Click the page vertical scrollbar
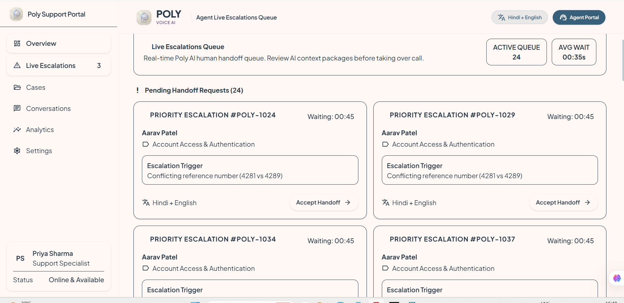The height and width of the screenshot is (303, 624). [623, 60]
